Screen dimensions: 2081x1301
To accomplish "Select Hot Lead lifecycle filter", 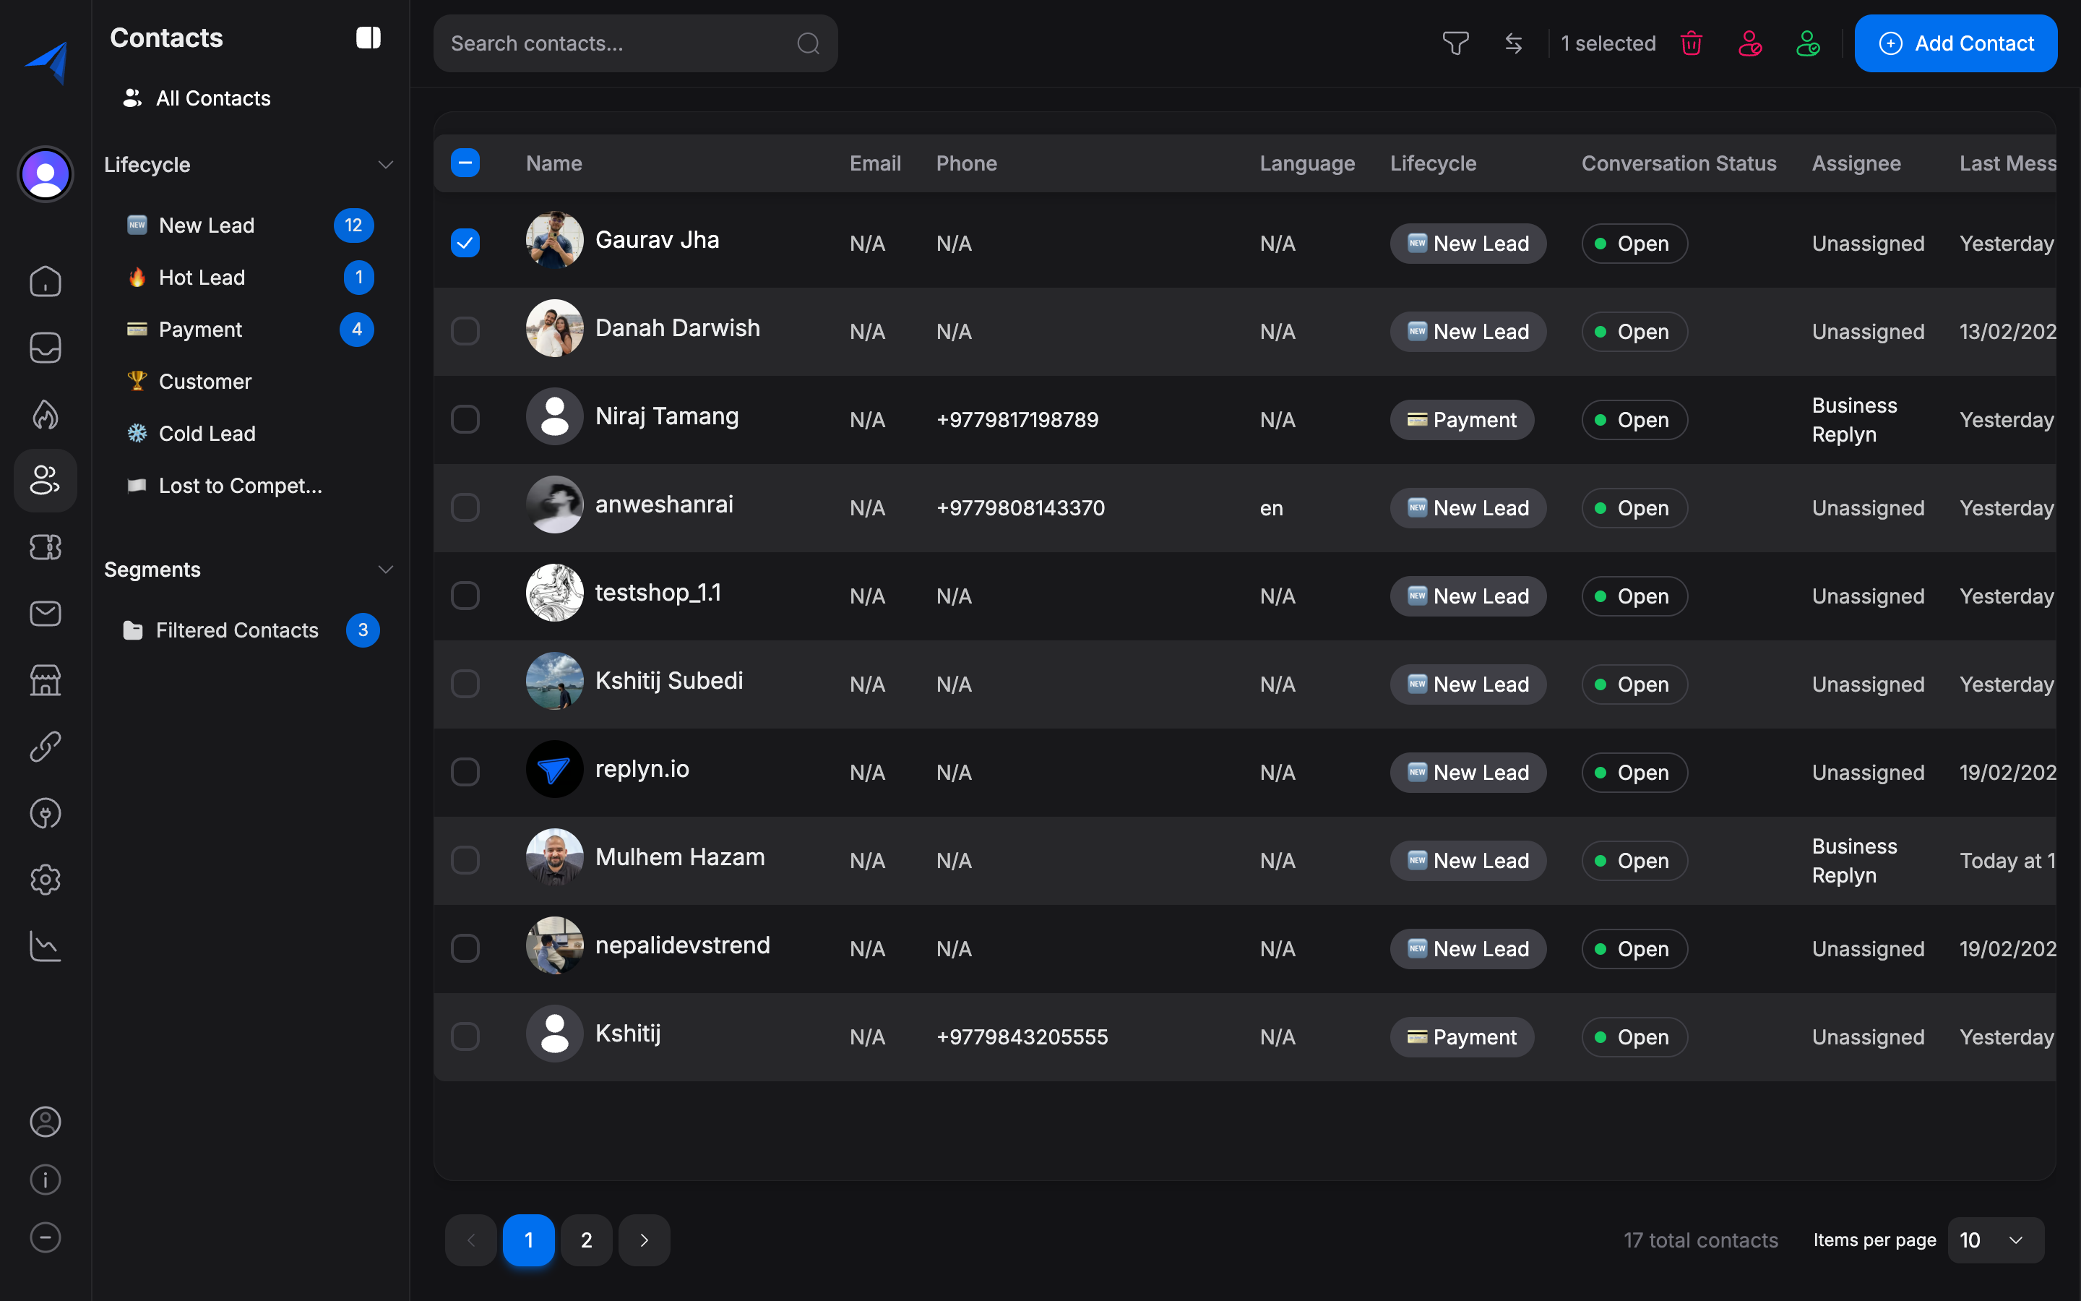I will (x=202, y=277).
